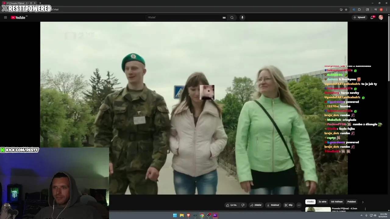
Task: Click the 'Stiahnuť' download button
Action: pyautogui.click(x=273, y=205)
